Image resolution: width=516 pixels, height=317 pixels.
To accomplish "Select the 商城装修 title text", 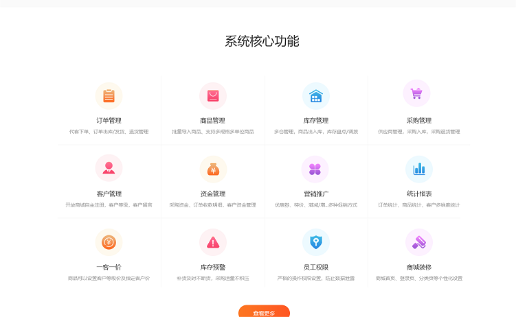I will click(419, 267).
